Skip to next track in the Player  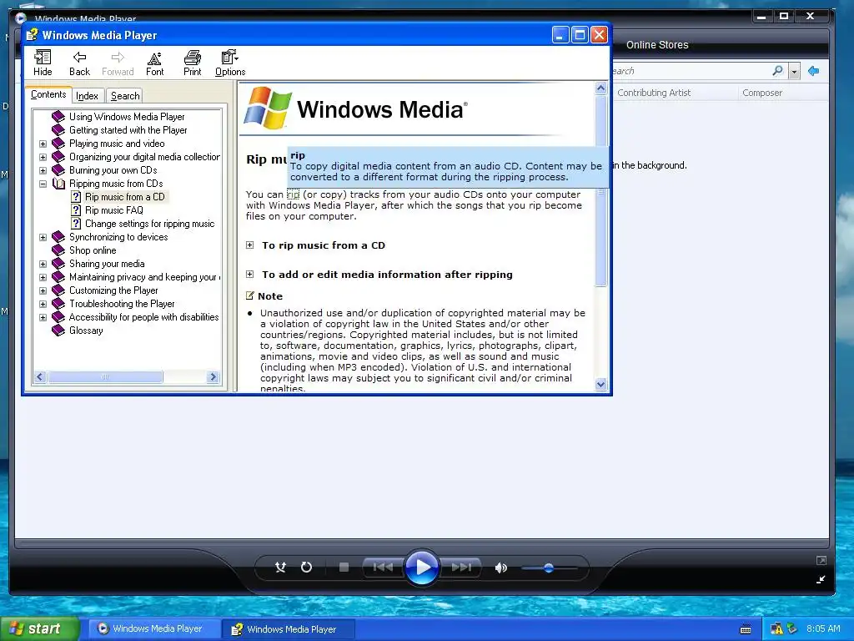pyautogui.click(x=460, y=568)
